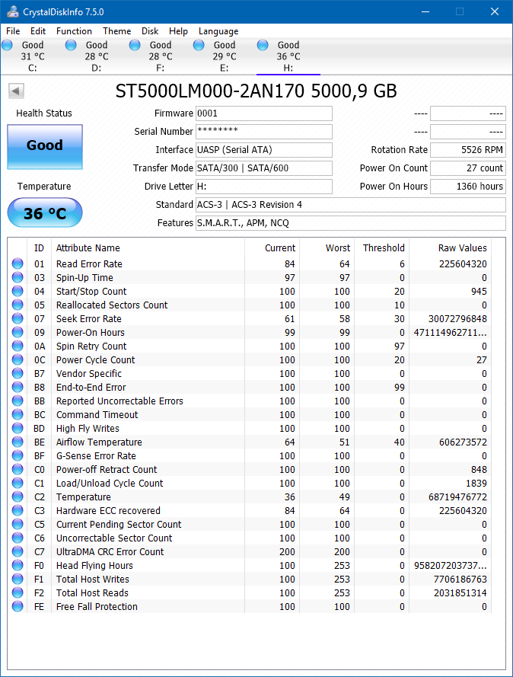Click the Drive Letter field
The image size is (513, 677).
pos(264,187)
